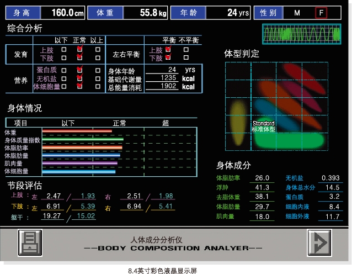Check 左右平衡 上肢 unbalanced checkbox
The height and width of the screenshot is (274, 352).
[186, 49]
